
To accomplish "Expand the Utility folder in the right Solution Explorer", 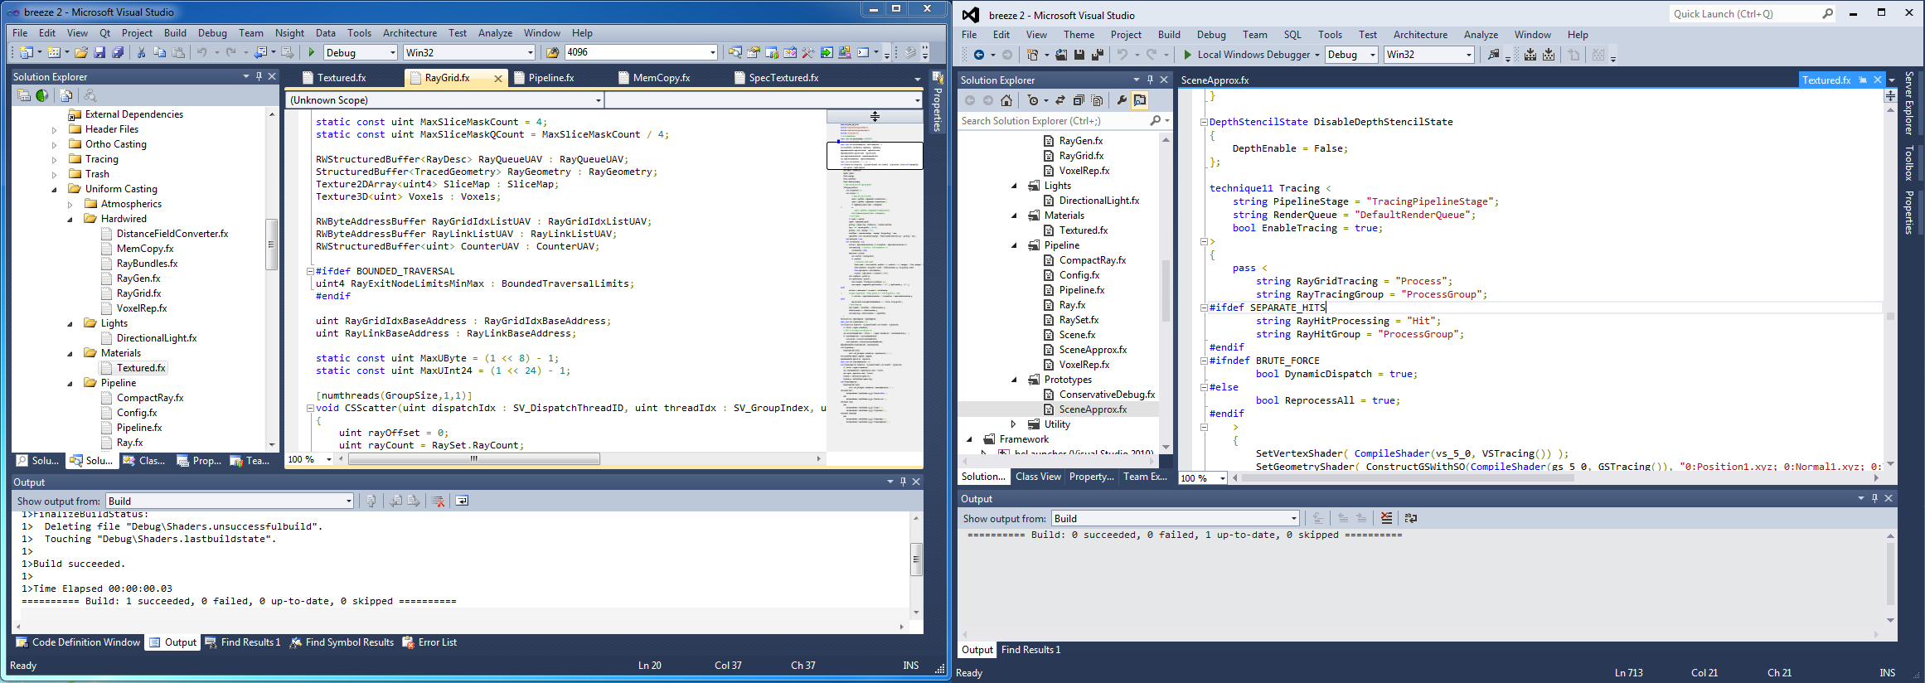I will coord(1013,424).
